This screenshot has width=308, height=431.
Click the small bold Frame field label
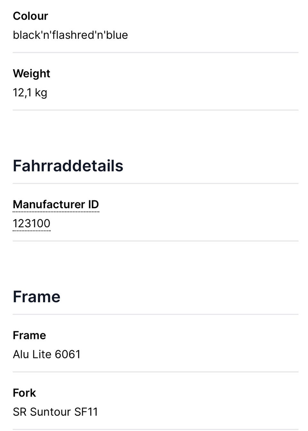(29, 335)
